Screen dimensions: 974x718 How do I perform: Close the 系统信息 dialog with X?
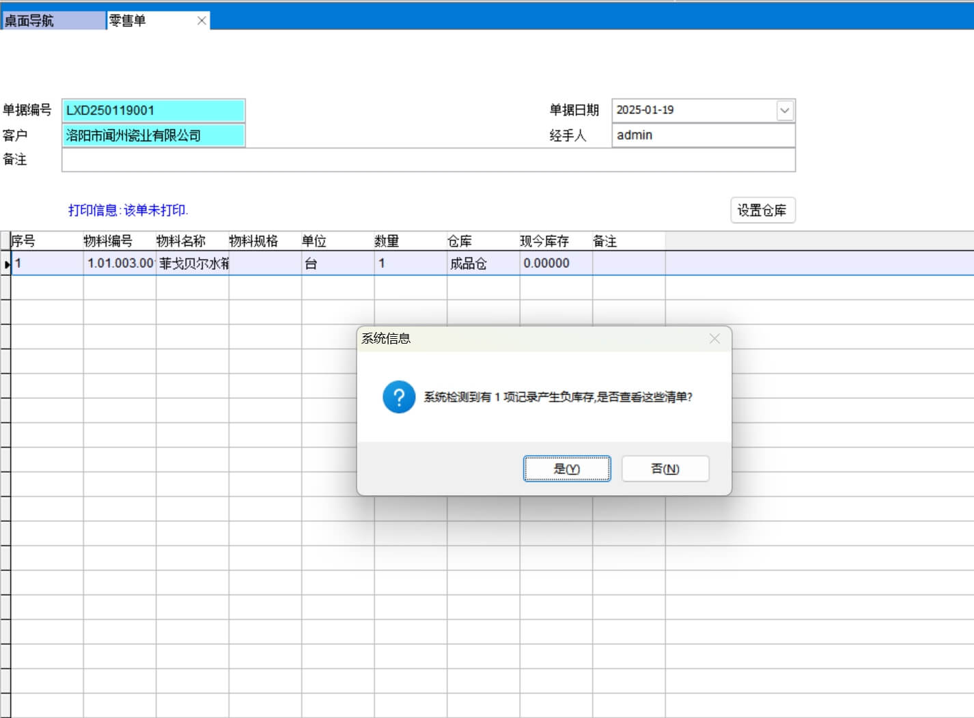pos(714,339)
